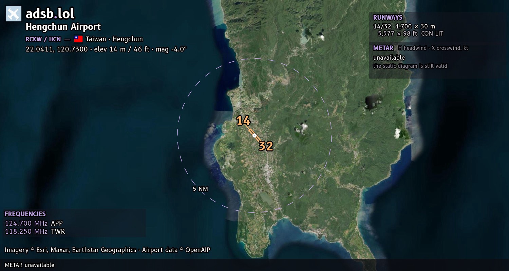Click the 'unavailable' METAR status text
Screen dimensions: 509x271
click(x=389, y=58)
